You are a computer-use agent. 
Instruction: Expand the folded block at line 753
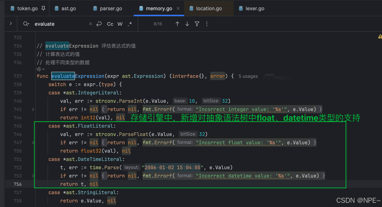tap(33, 176)
